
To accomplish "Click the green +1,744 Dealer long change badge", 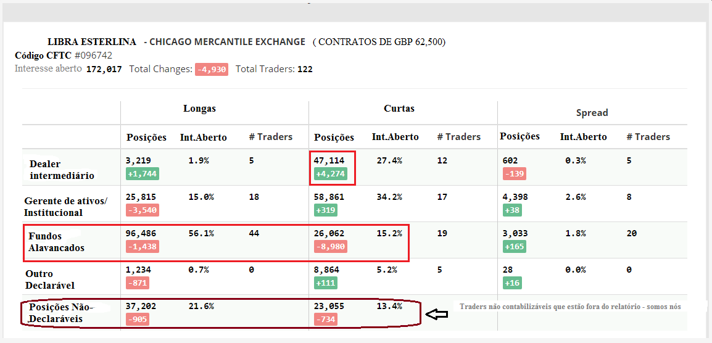I will [143, 174].
